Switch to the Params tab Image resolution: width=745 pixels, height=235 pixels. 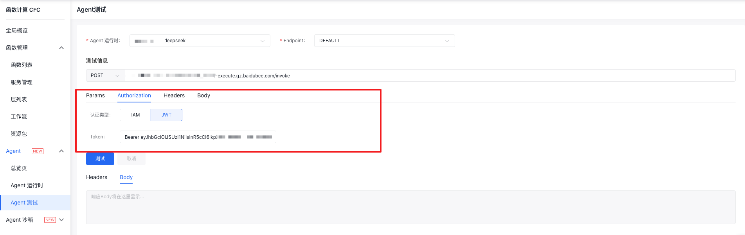coord(95,95)
